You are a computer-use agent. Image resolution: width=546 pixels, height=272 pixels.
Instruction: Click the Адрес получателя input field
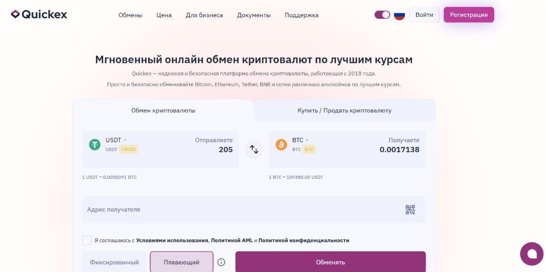254,210
